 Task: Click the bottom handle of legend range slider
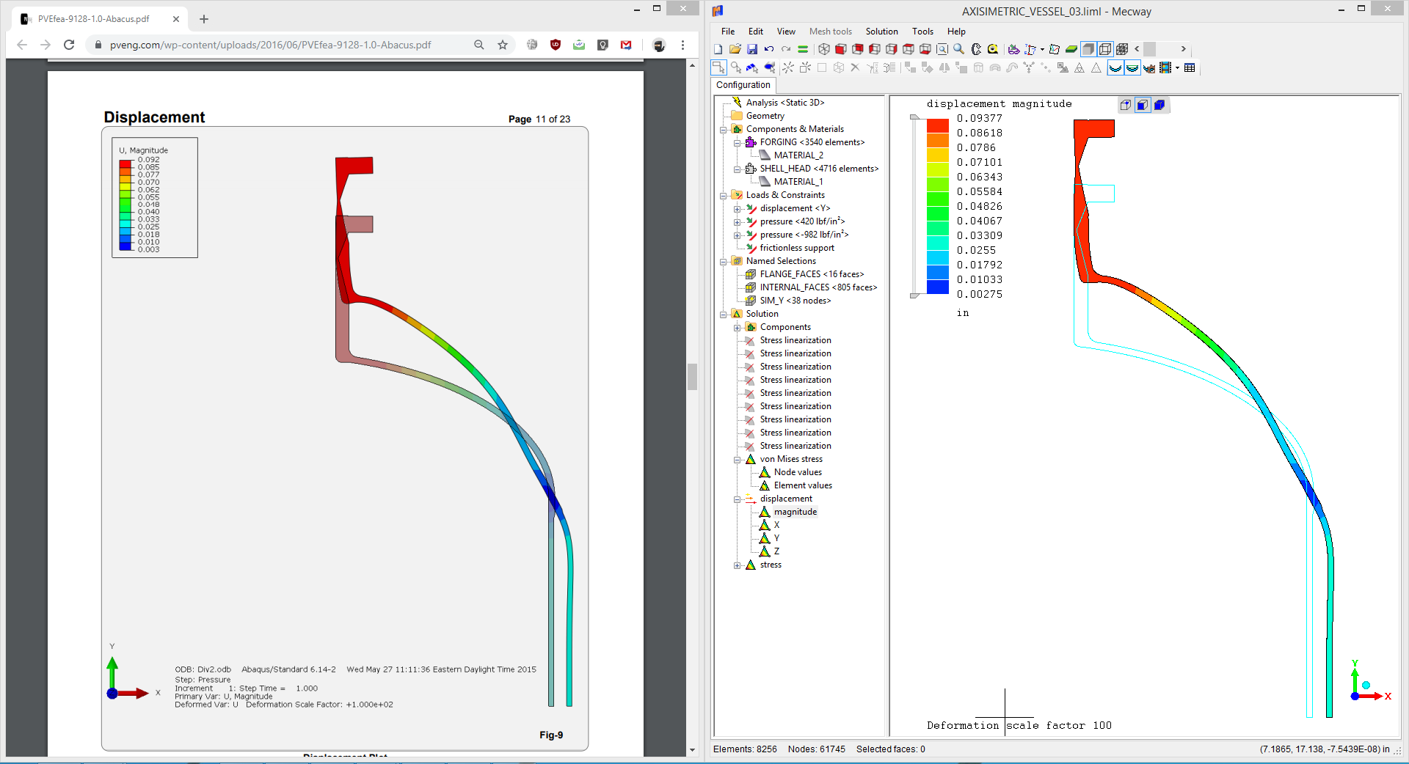(914, 295)
